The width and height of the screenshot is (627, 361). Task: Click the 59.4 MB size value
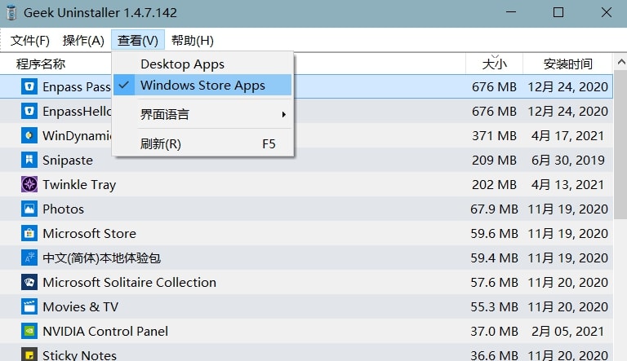494,258
